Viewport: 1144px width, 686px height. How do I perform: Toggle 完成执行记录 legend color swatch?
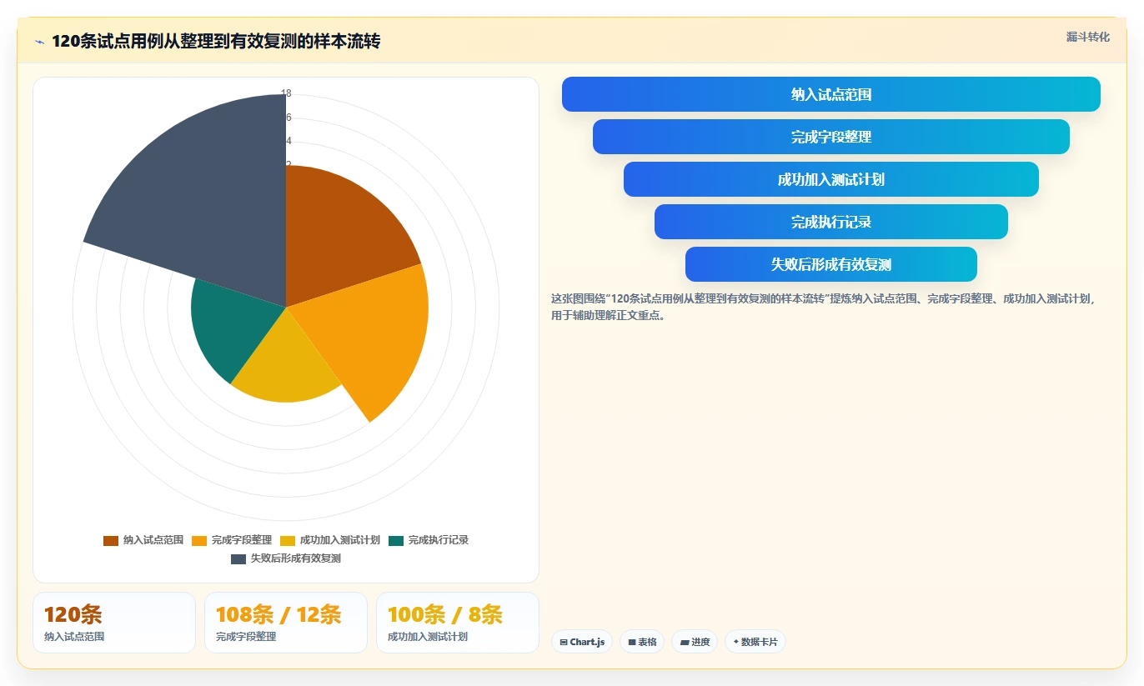pos(396,540)
